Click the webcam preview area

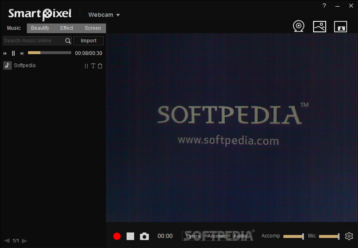(x=232, y=128)
